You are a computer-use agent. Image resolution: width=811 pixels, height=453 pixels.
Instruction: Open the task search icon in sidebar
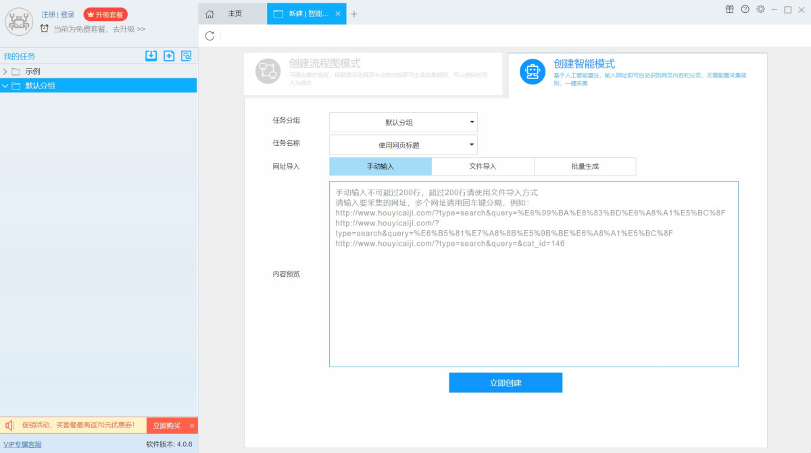click(x=187, y=56)
